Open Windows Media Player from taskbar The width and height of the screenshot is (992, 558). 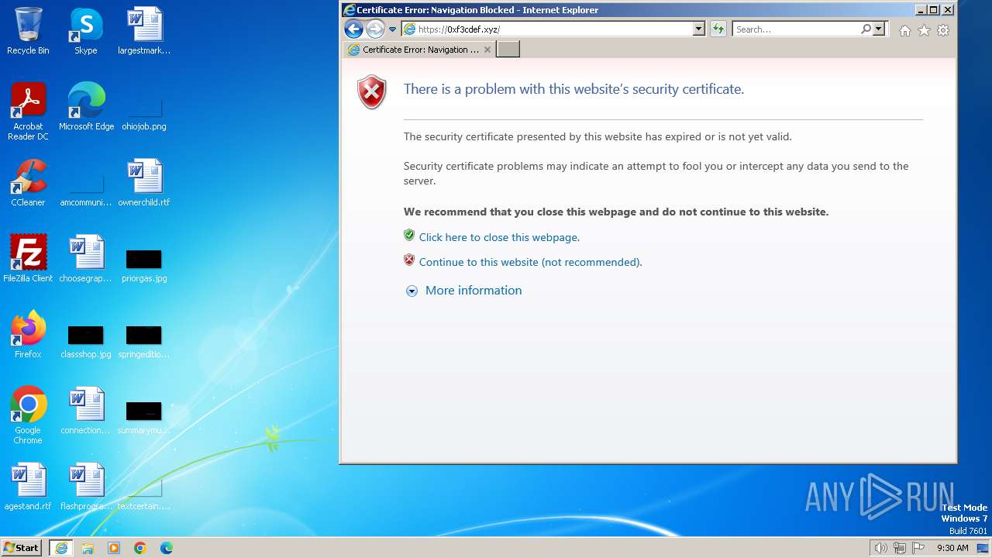[114, 548]
